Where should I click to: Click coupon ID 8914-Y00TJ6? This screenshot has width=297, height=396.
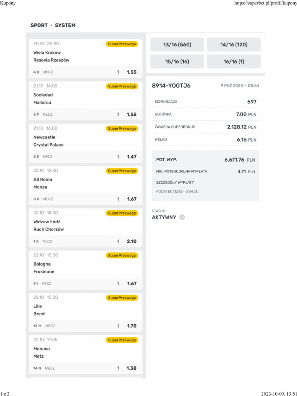click(x=171, y=86)
